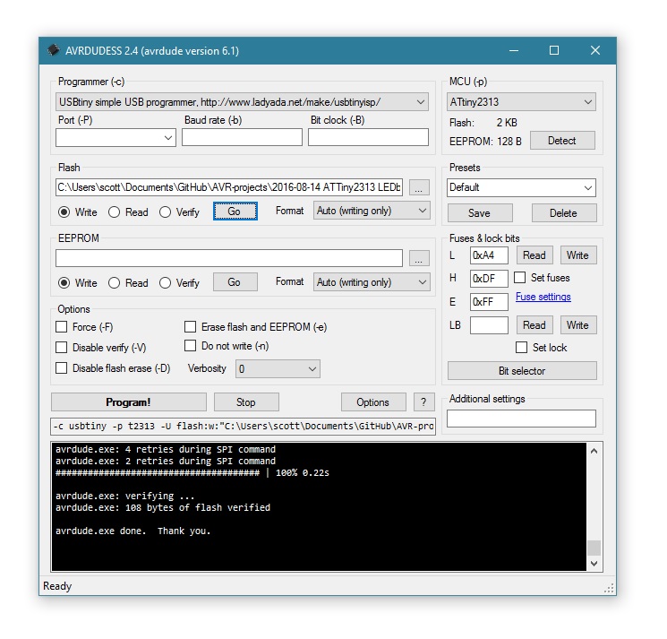Click the 'Ready' status bar text
The image size is (667, 639).
coord(57,586)
